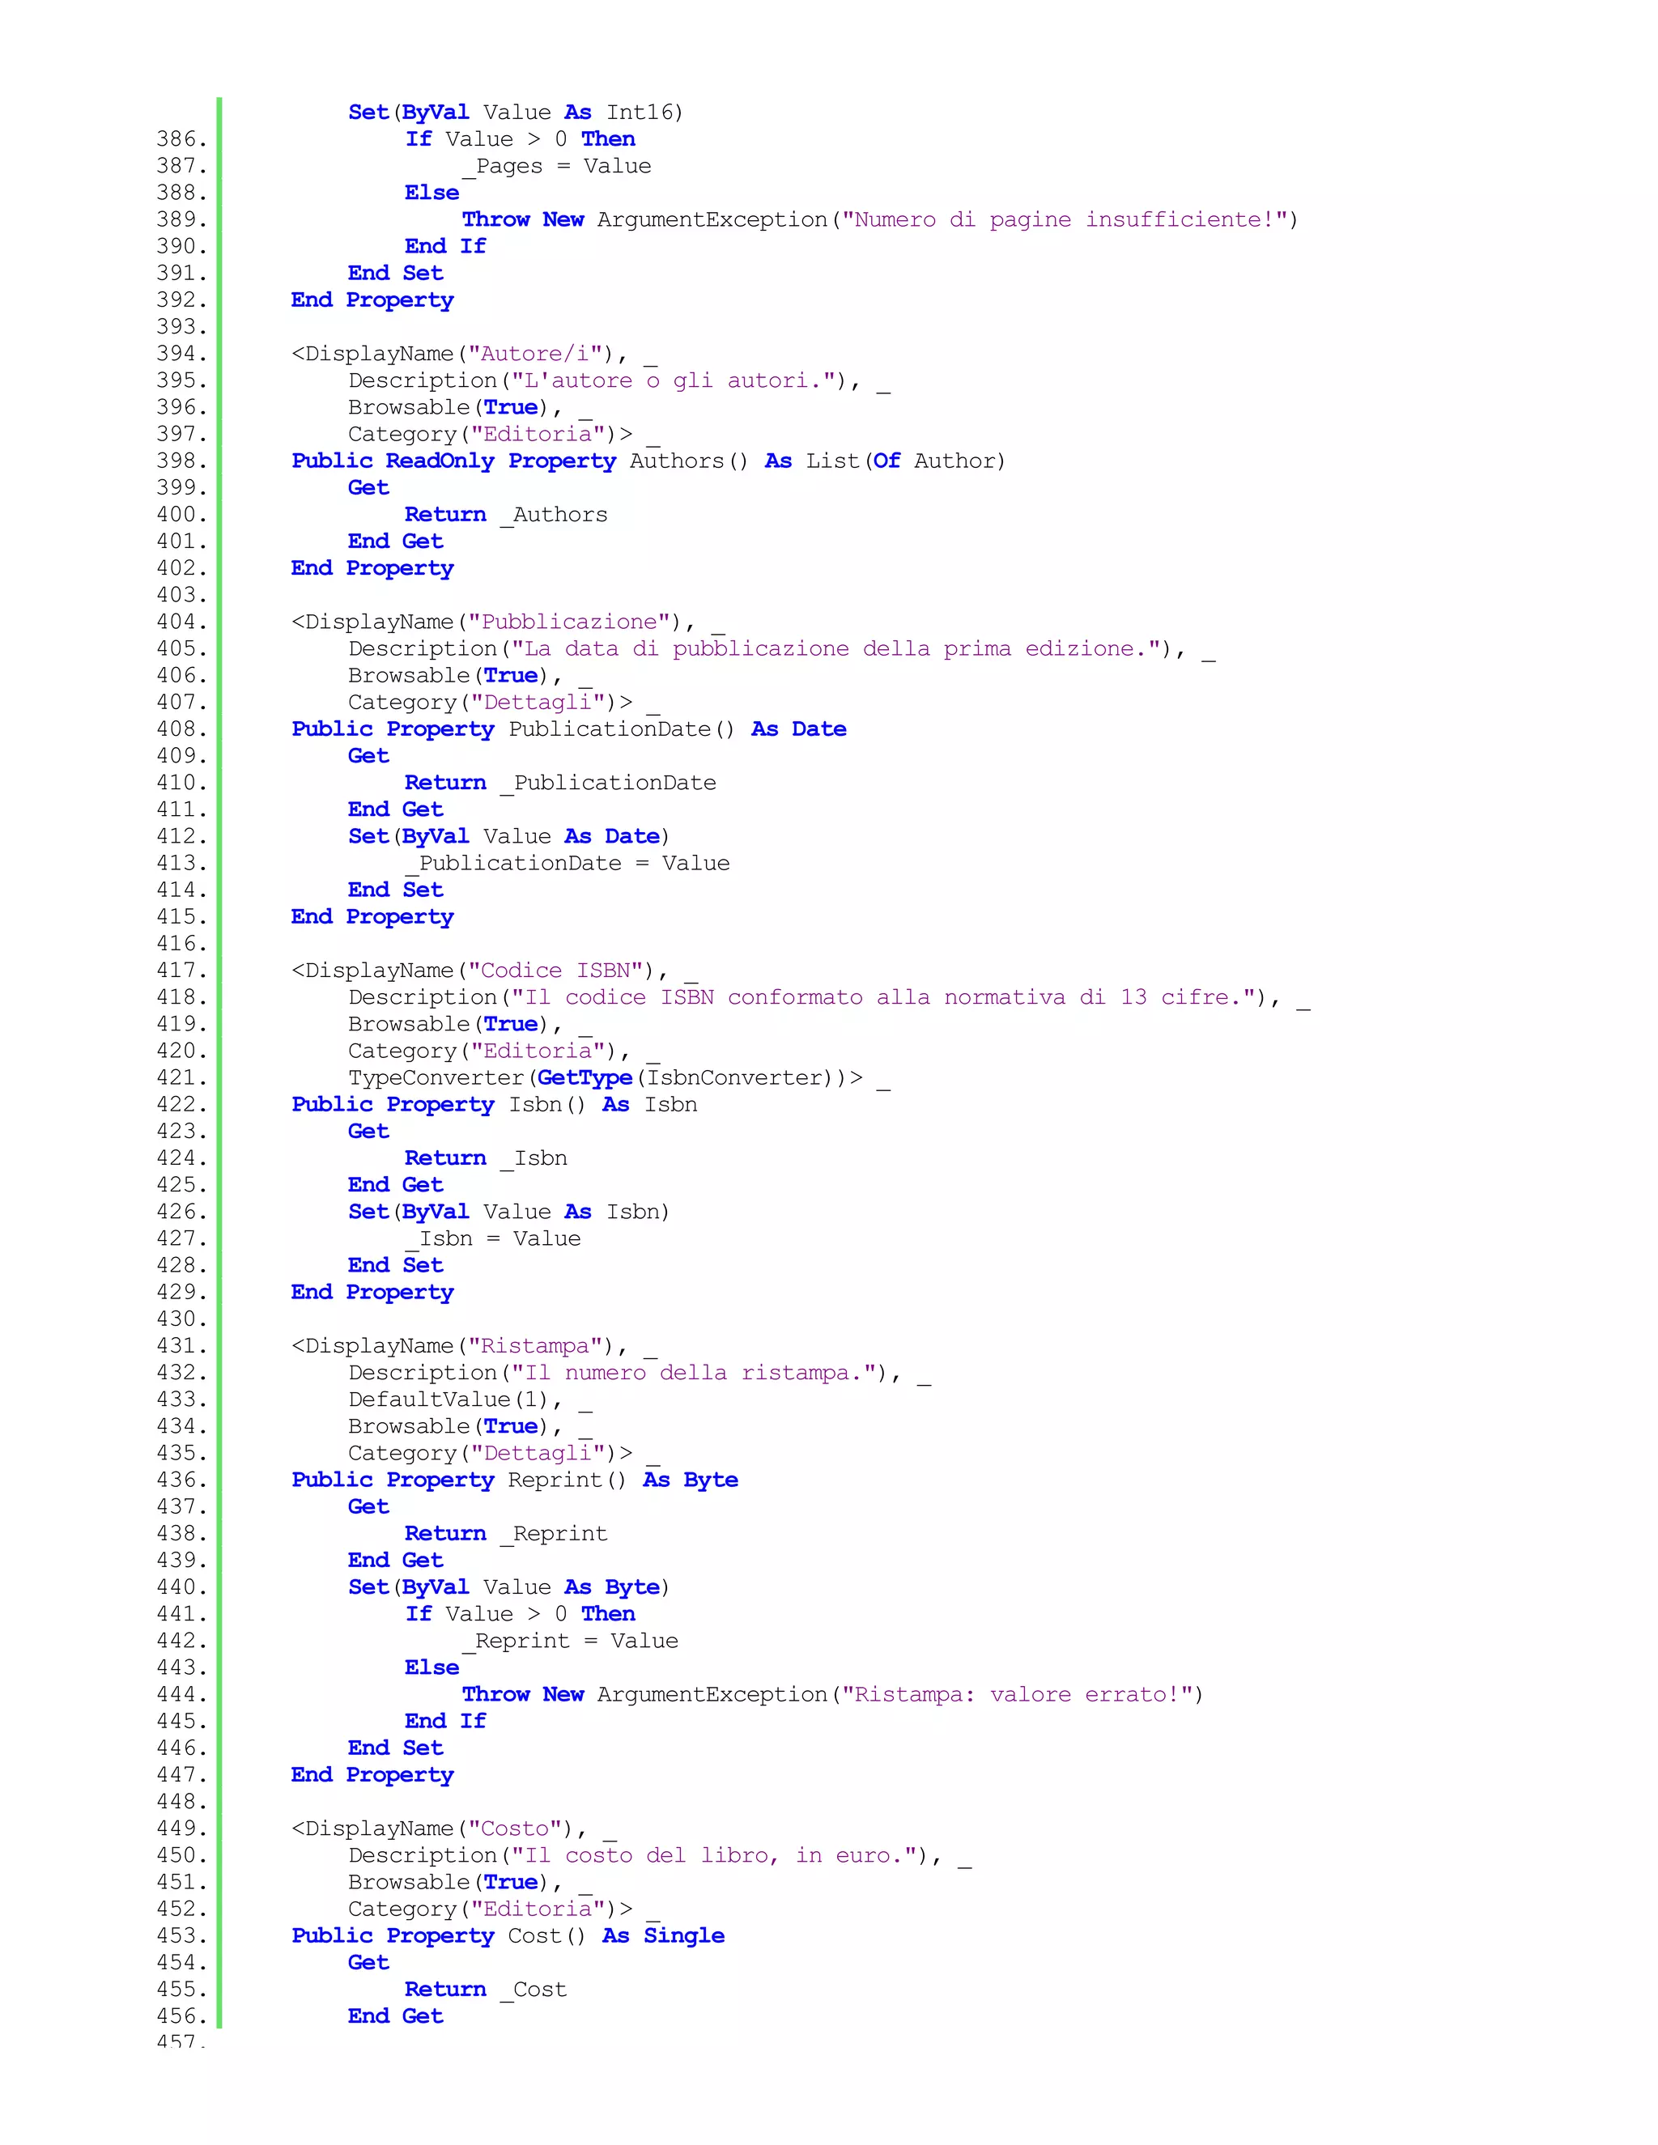Viewport: 1658px width, 2145px height.
Task: Click the 'Return _PublicationDate' statement
Action: (560, 783)
